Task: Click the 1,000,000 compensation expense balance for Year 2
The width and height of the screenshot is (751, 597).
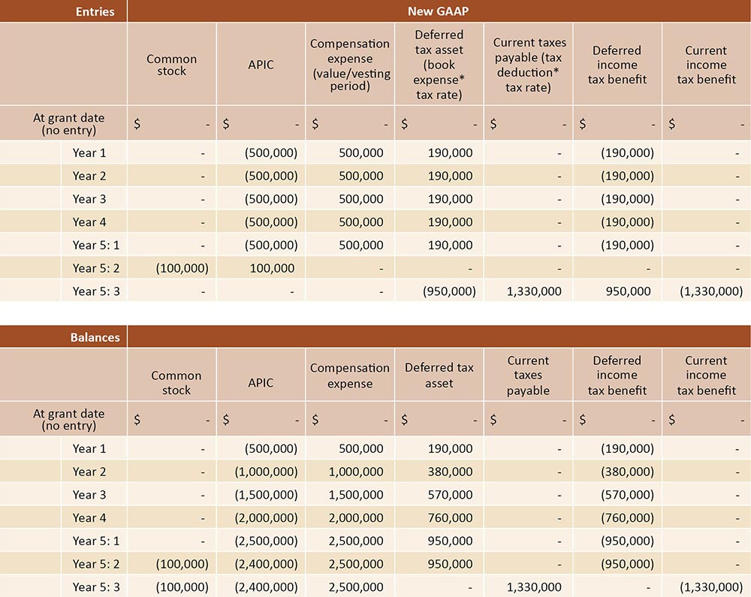Action: click(356, 472)
